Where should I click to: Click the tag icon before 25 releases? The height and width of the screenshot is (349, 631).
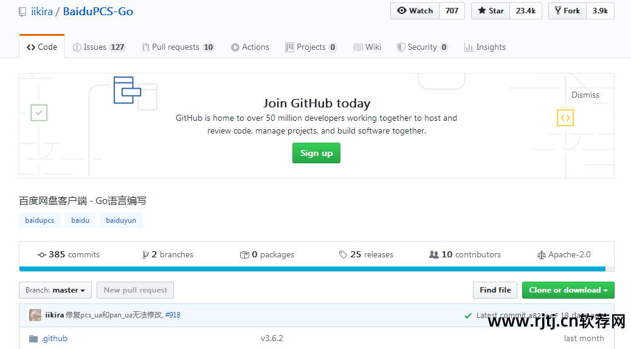point(343,255)
